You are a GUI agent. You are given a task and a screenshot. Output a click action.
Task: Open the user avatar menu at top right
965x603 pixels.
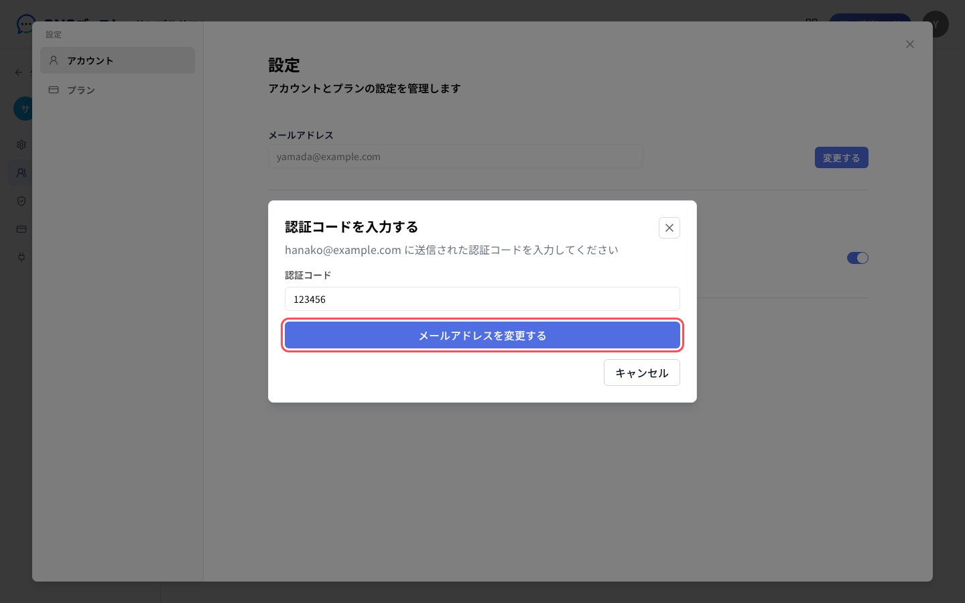click(x=936, y=24)
